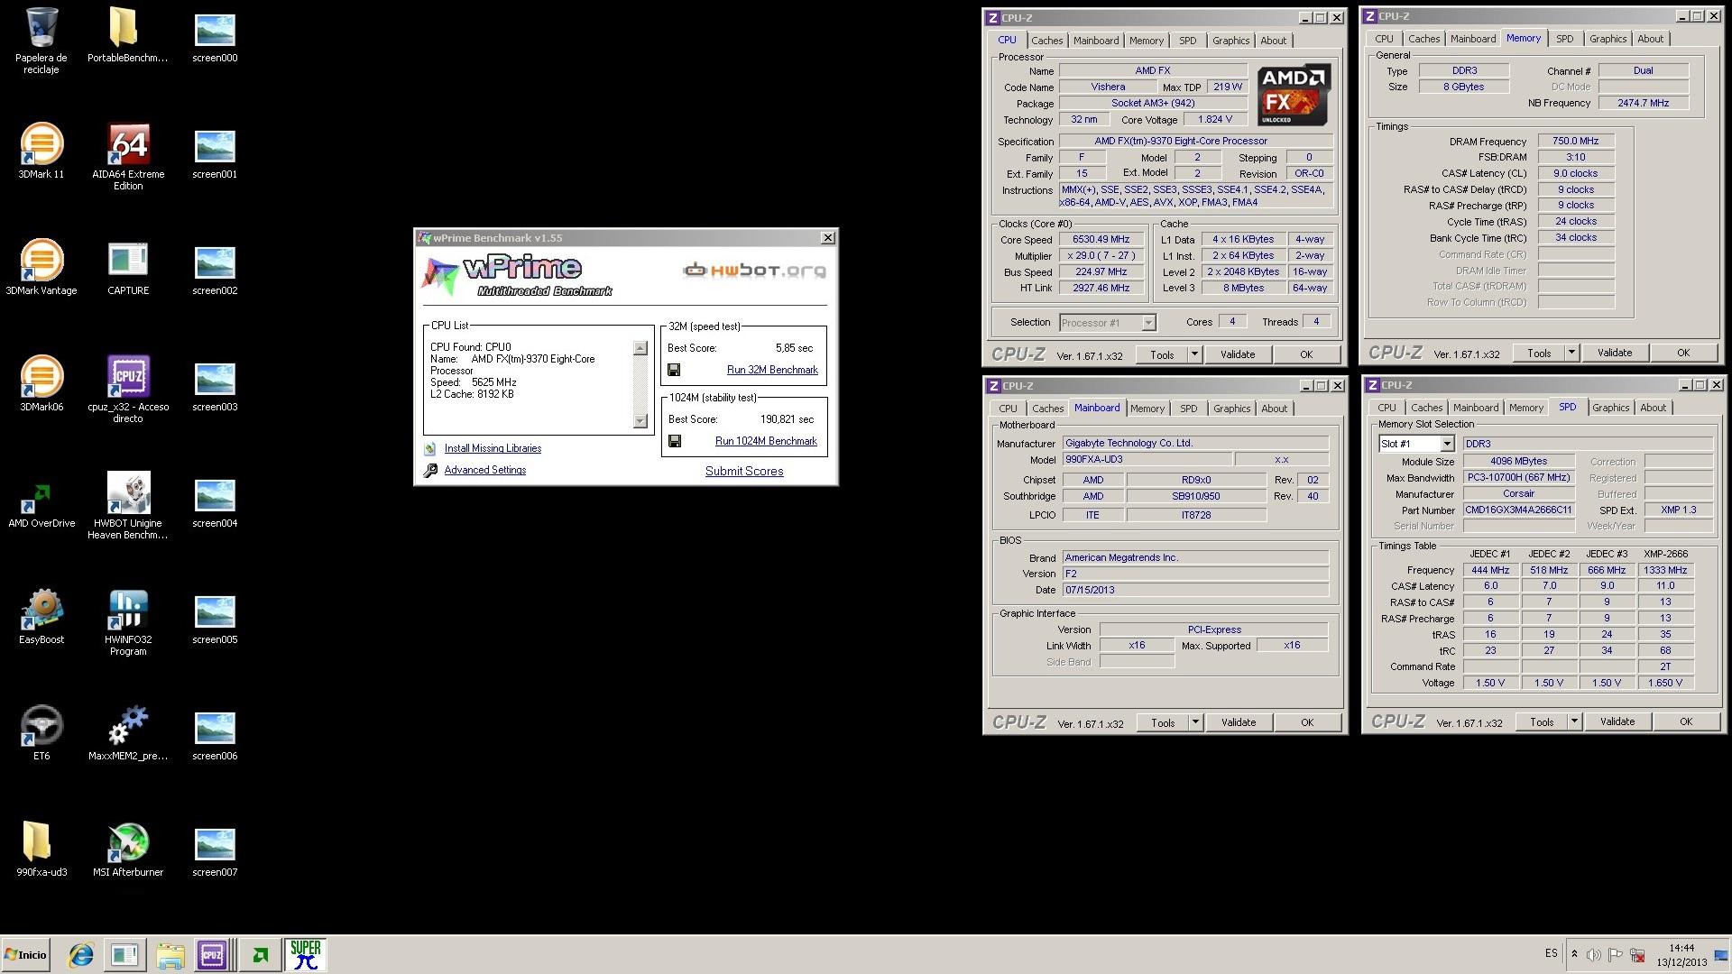
Task: Show hidden tray icons arrow
Action: pyautogui.click(x=1574, y=954)
